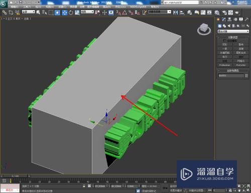Click the object color swatch

coord(246,76)
